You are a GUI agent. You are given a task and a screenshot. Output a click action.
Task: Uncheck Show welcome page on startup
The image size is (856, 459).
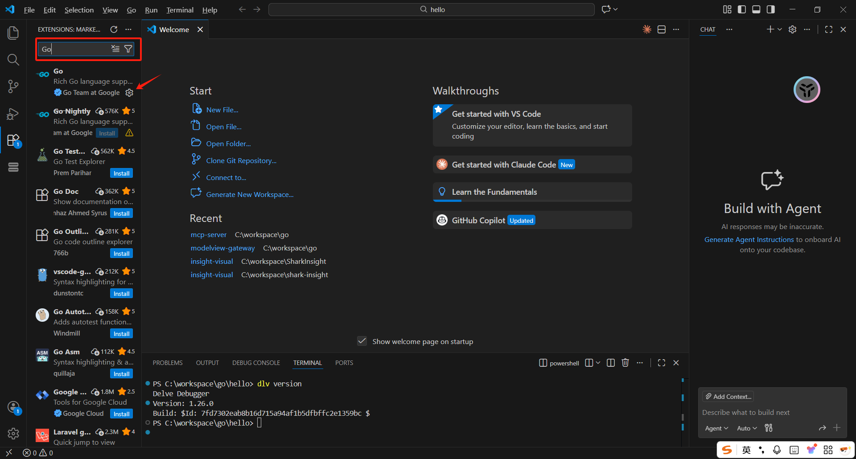(x=362, y=341)
